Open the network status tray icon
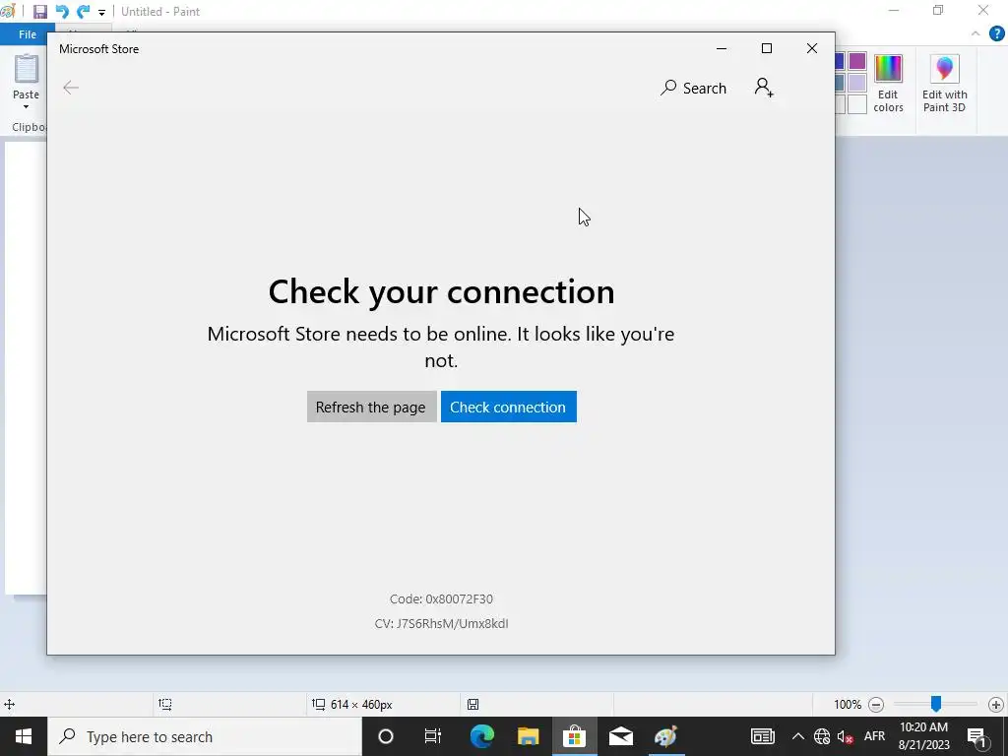The image size is (1008, 756). tap(822, 736)
